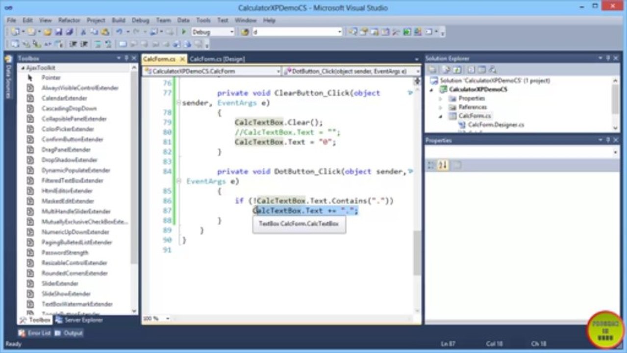Open Solution Explorer window from main toolbar
Image resolution: width=627 pixels, height=353 pixels.
pyautogui.click(x=352, y=32)
